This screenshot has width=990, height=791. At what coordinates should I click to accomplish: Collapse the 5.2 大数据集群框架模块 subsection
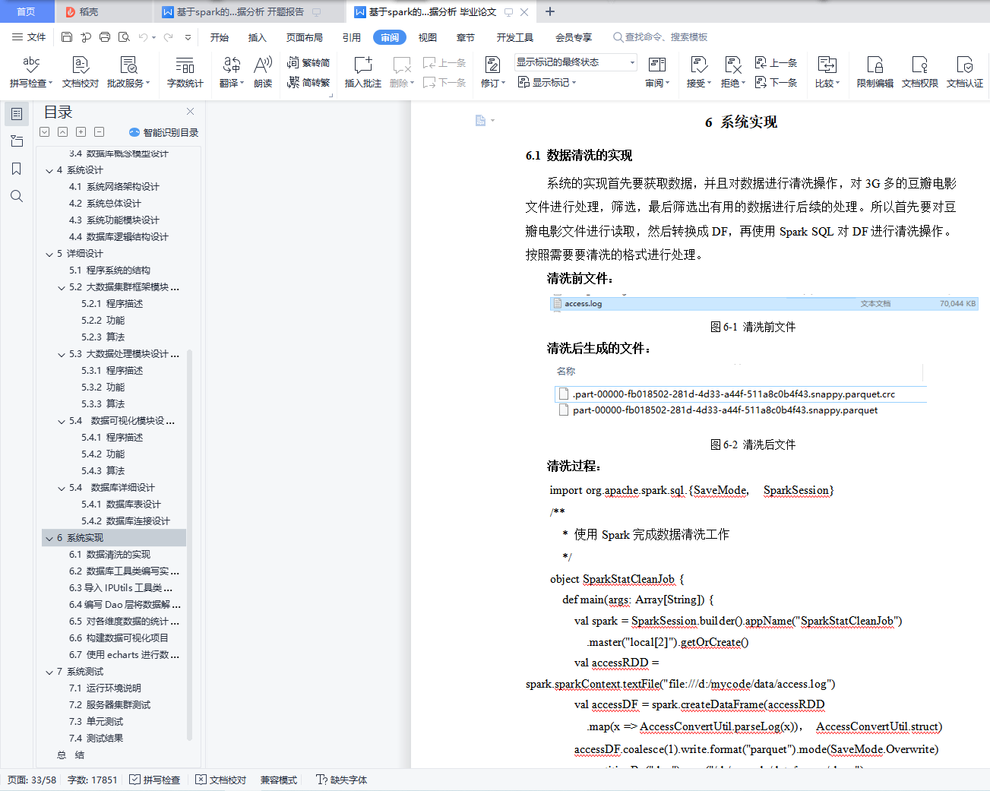pos(62,287)
